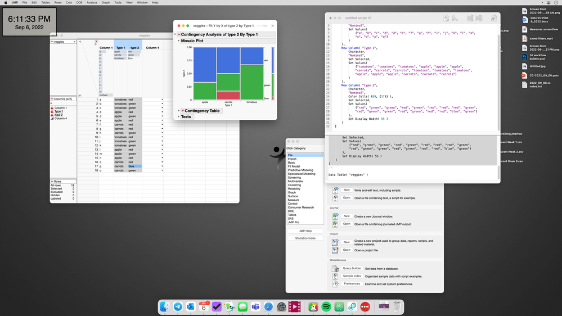Open the Rows panel red triangle menu
The width and height of the screenshot is (562, 316).
coord(52,181)
